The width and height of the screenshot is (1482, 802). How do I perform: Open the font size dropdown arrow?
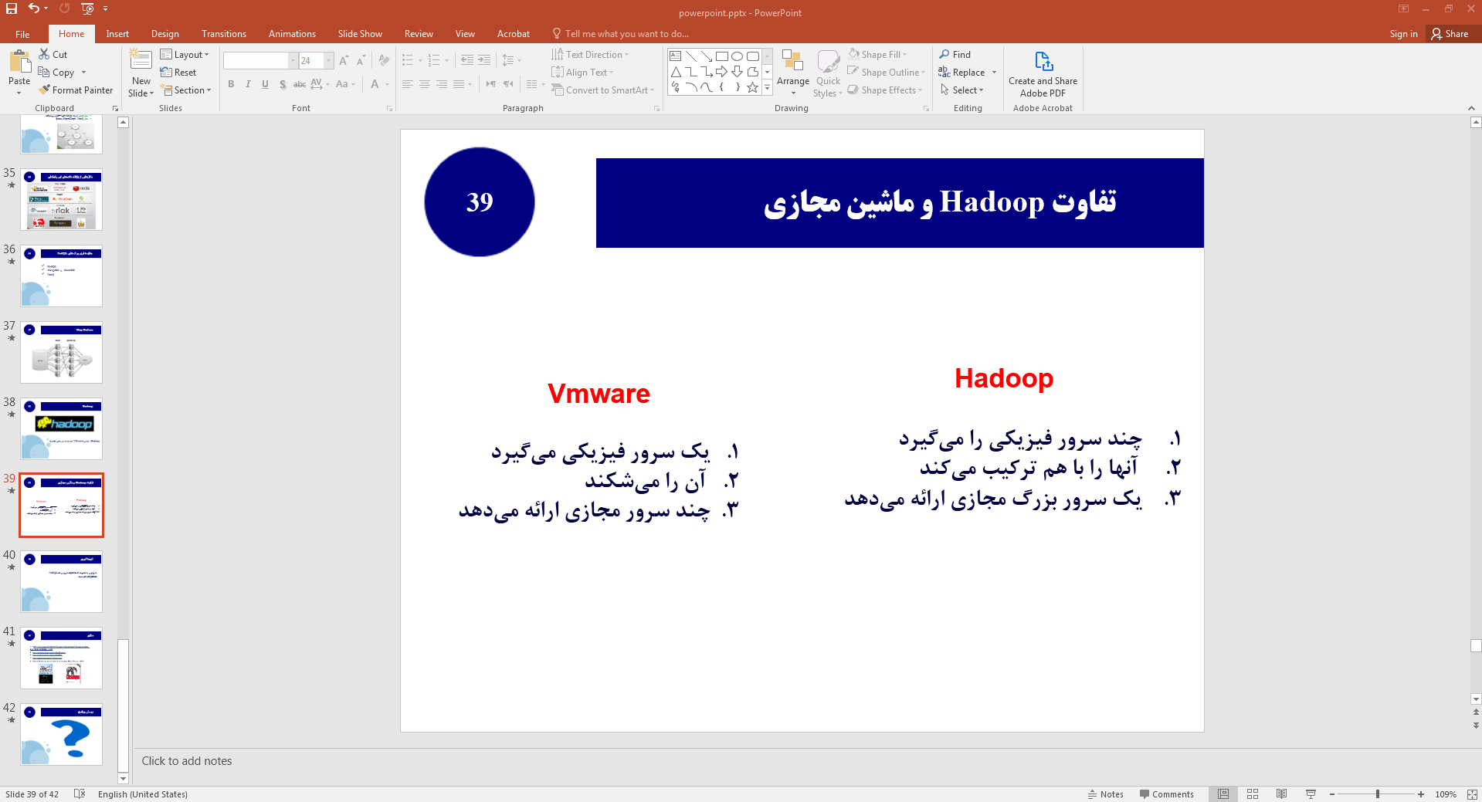[x=328, y=60]
